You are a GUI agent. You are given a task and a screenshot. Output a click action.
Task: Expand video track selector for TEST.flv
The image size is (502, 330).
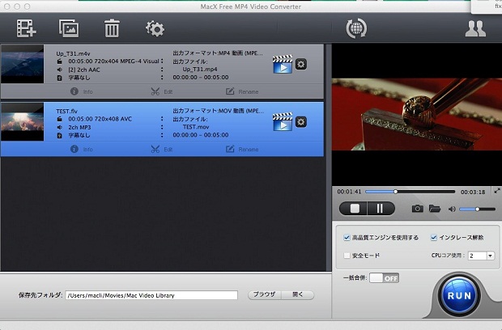click(x=162, y=119)
